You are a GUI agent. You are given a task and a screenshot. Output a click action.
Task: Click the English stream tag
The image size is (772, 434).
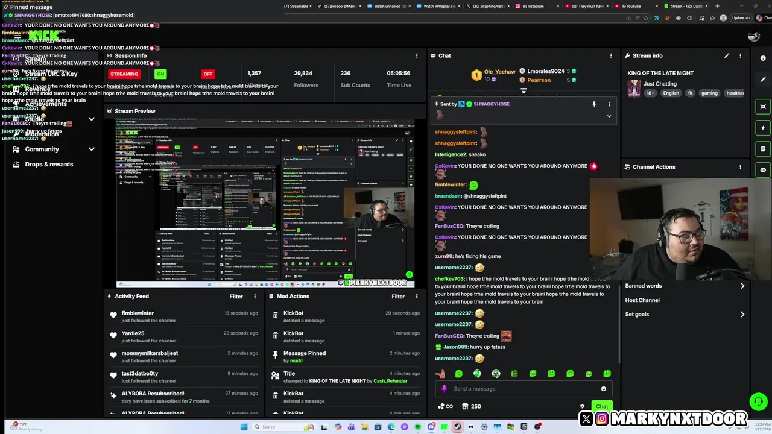(x=671, y=93)
